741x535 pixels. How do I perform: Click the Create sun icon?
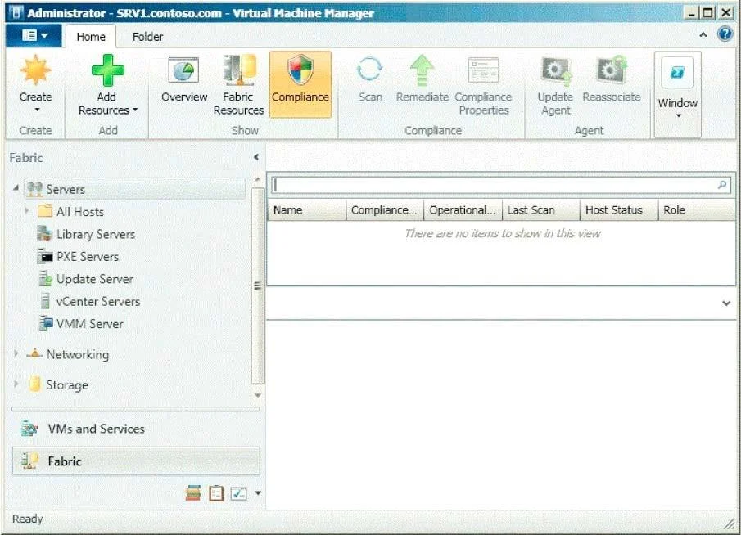(x=35, y=71)
